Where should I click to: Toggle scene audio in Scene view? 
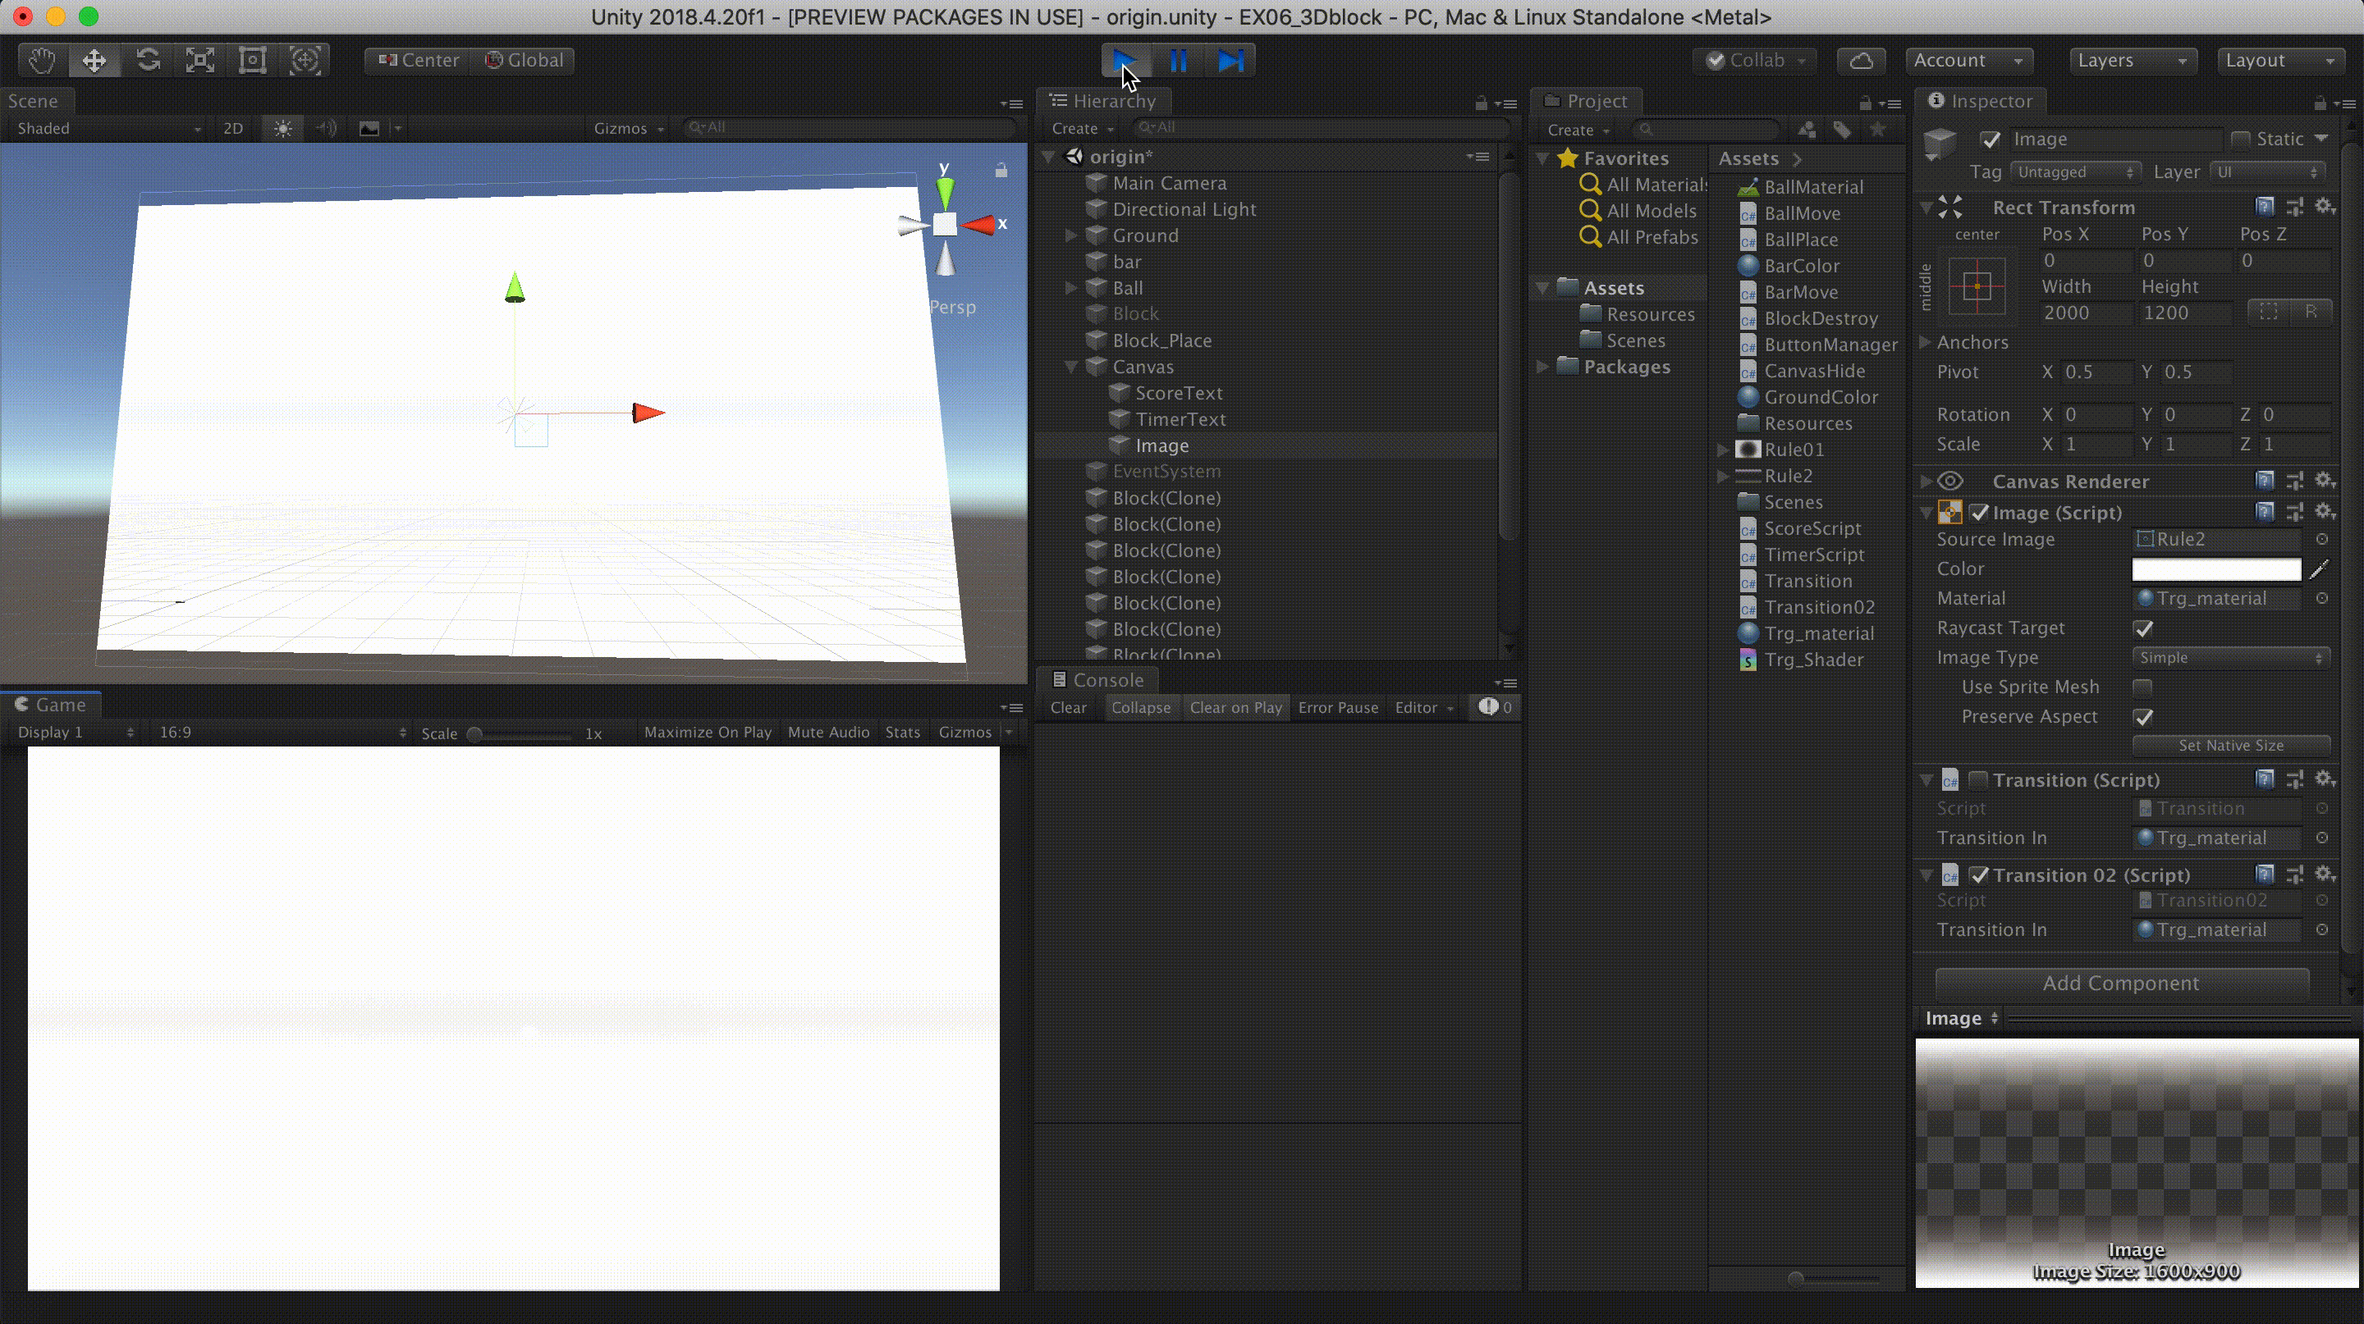(326, 128)
